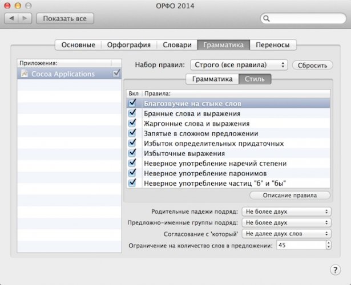Open the Словари tab
351x285 pixels.
point(177,45)
